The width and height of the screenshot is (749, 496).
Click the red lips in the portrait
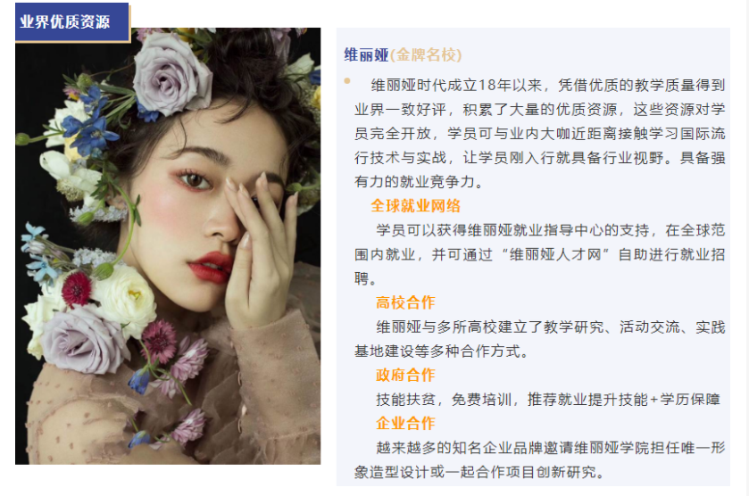pos(210,267)
